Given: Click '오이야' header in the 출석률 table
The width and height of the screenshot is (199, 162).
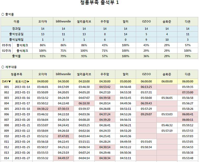Looking at the screenshot, I should pyautogui.click(x=43, y=22).
